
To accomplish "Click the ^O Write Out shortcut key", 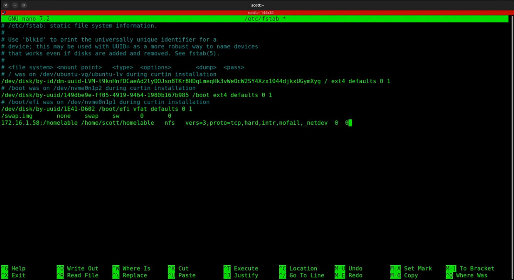I will 60,269.
